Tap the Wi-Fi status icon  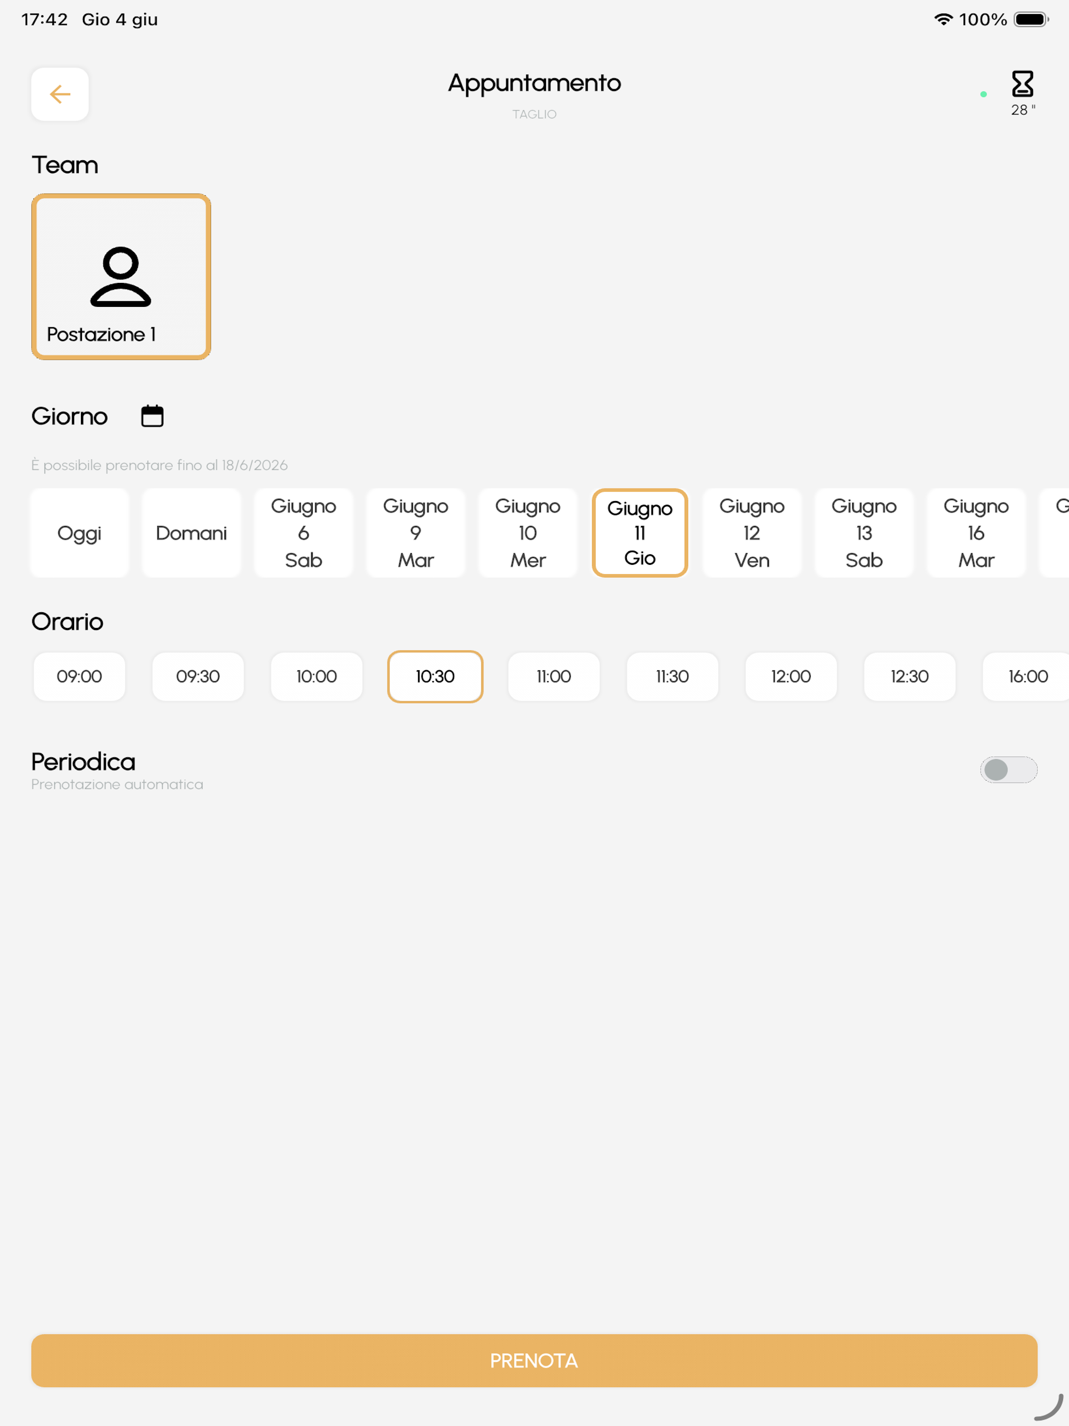click(x=943, y=19)
